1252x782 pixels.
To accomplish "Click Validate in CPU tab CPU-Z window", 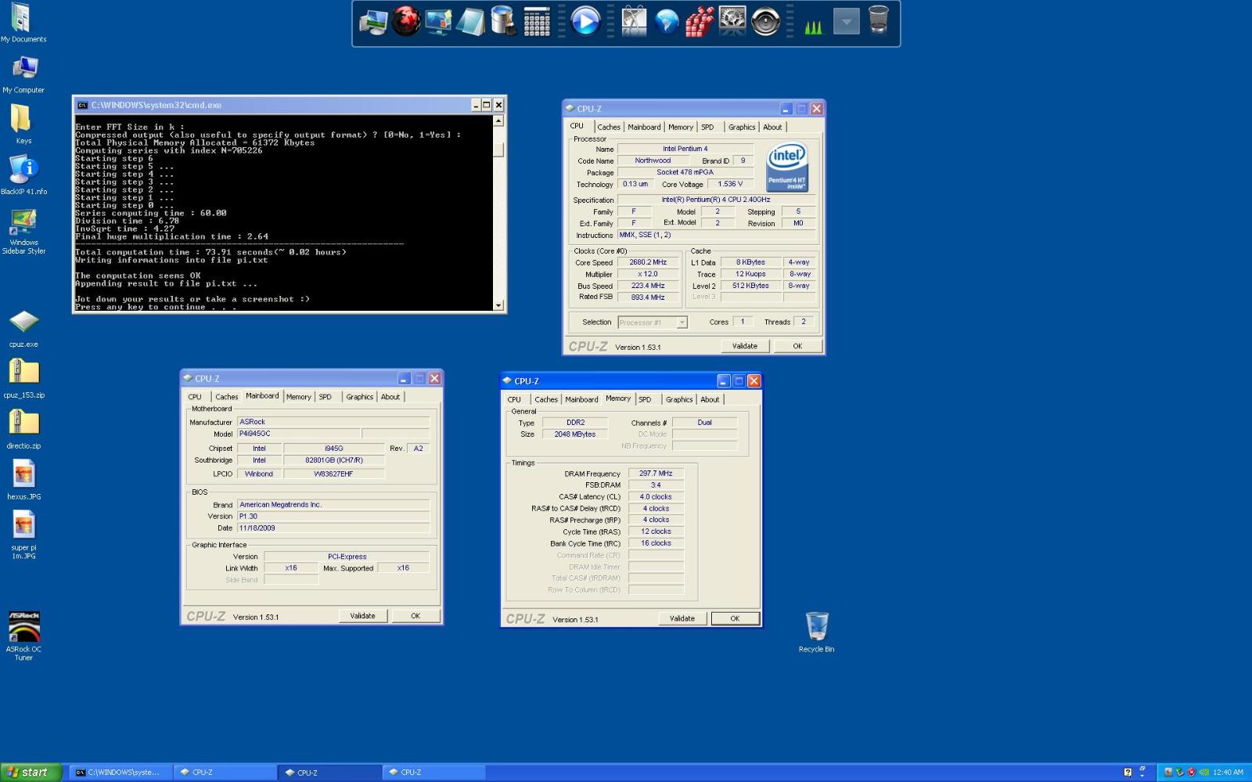I will [x=745, y=346].
